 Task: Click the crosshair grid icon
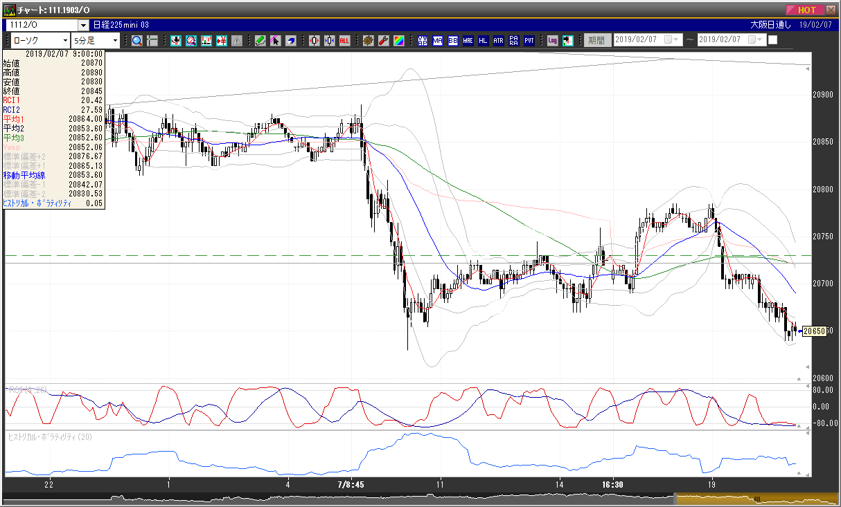152,40
